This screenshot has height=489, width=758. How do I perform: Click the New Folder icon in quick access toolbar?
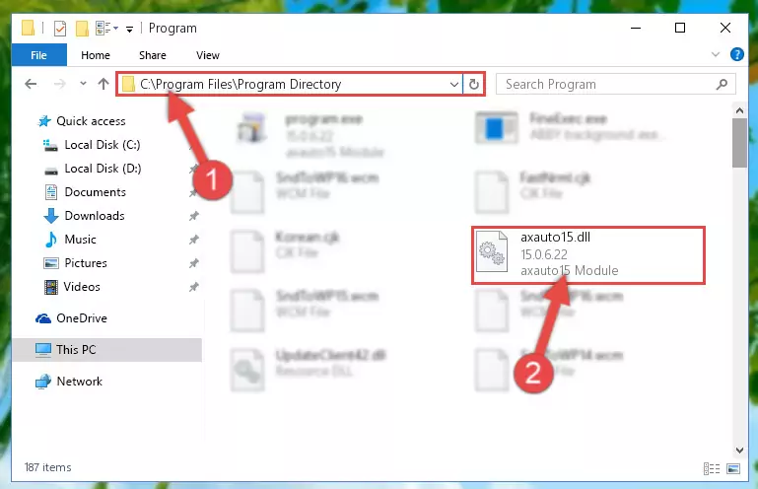tap(82, 29)
